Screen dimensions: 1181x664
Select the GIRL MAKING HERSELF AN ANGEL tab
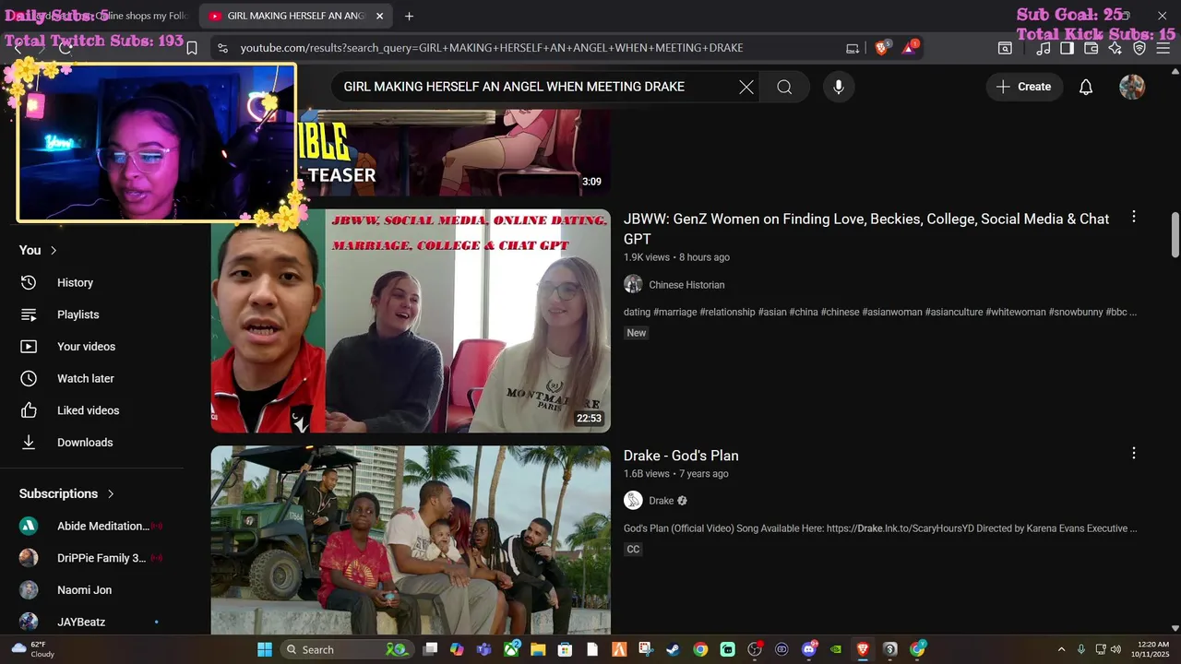coord(295,16)
